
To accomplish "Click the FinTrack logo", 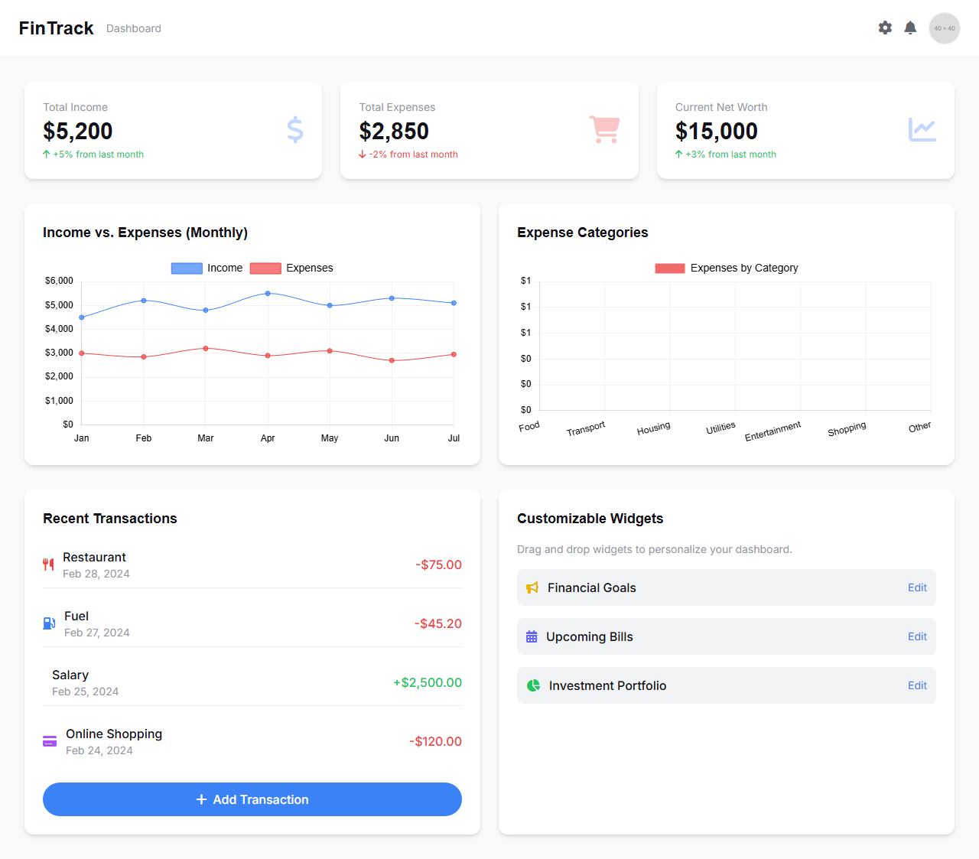I will tap(56, 28).
